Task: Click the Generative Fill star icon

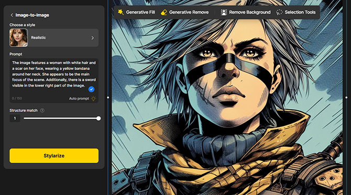Action: point(120,12)
